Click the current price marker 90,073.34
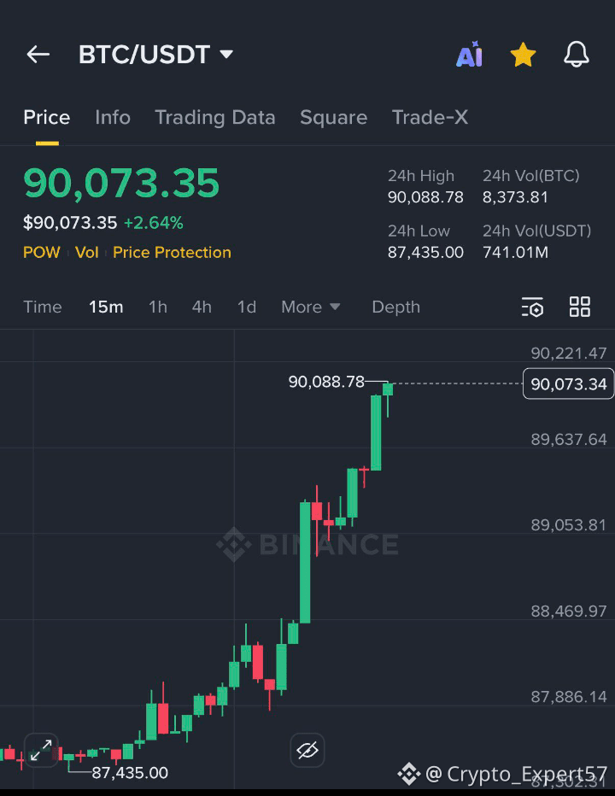Viewport: 615px width, 796px height. coord(568,383)
